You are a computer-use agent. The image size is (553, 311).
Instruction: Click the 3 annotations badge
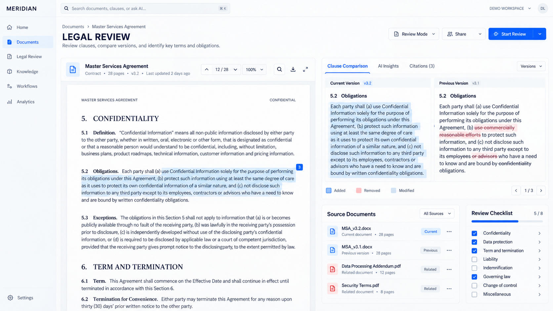pos(299,167)
